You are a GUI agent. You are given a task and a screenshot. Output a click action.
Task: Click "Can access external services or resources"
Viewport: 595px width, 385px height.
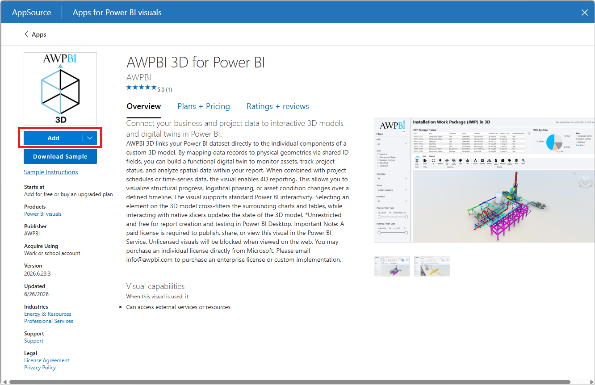coord(178,307)
